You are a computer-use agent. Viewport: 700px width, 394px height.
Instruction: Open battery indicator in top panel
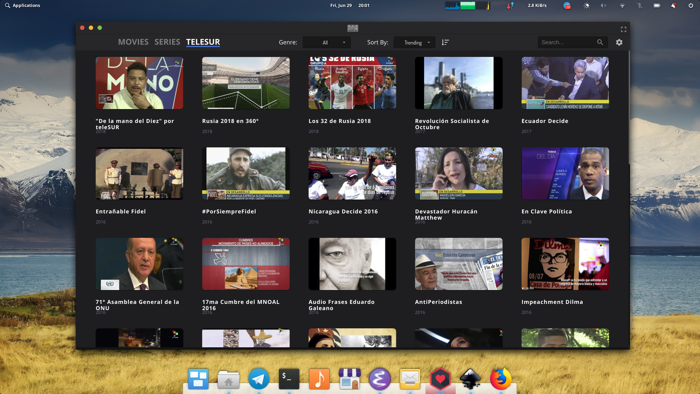point(657,5)
